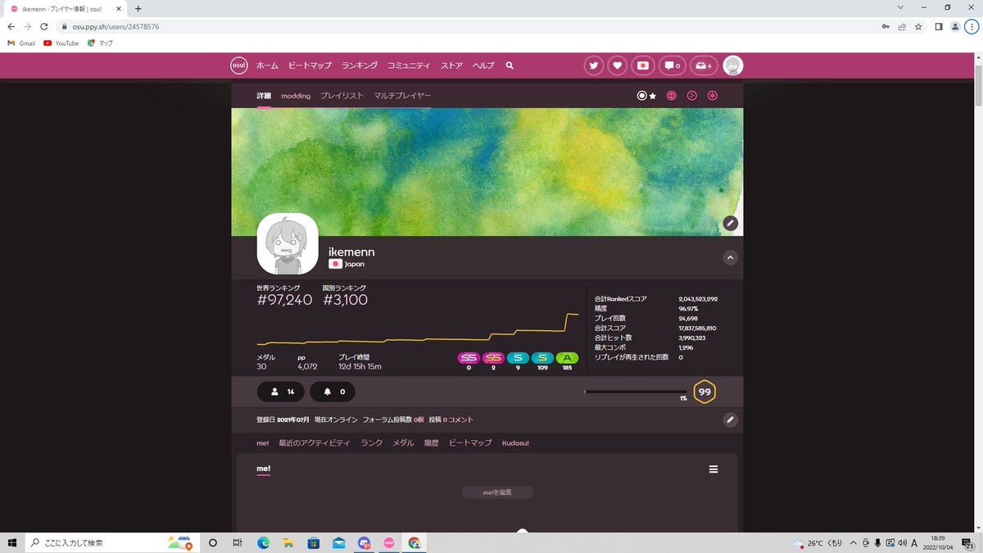Switch to osu!mania game mode
Viewport: 983px width, 553px height.
[712, 96]
